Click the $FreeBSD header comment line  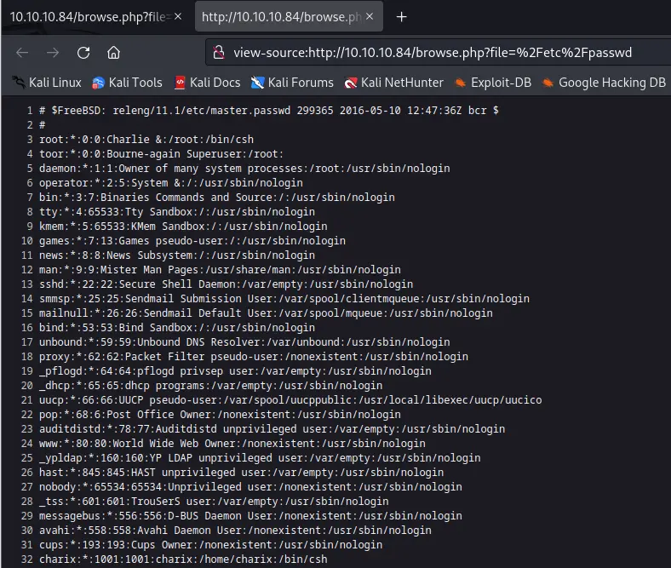tap(269, 111)
